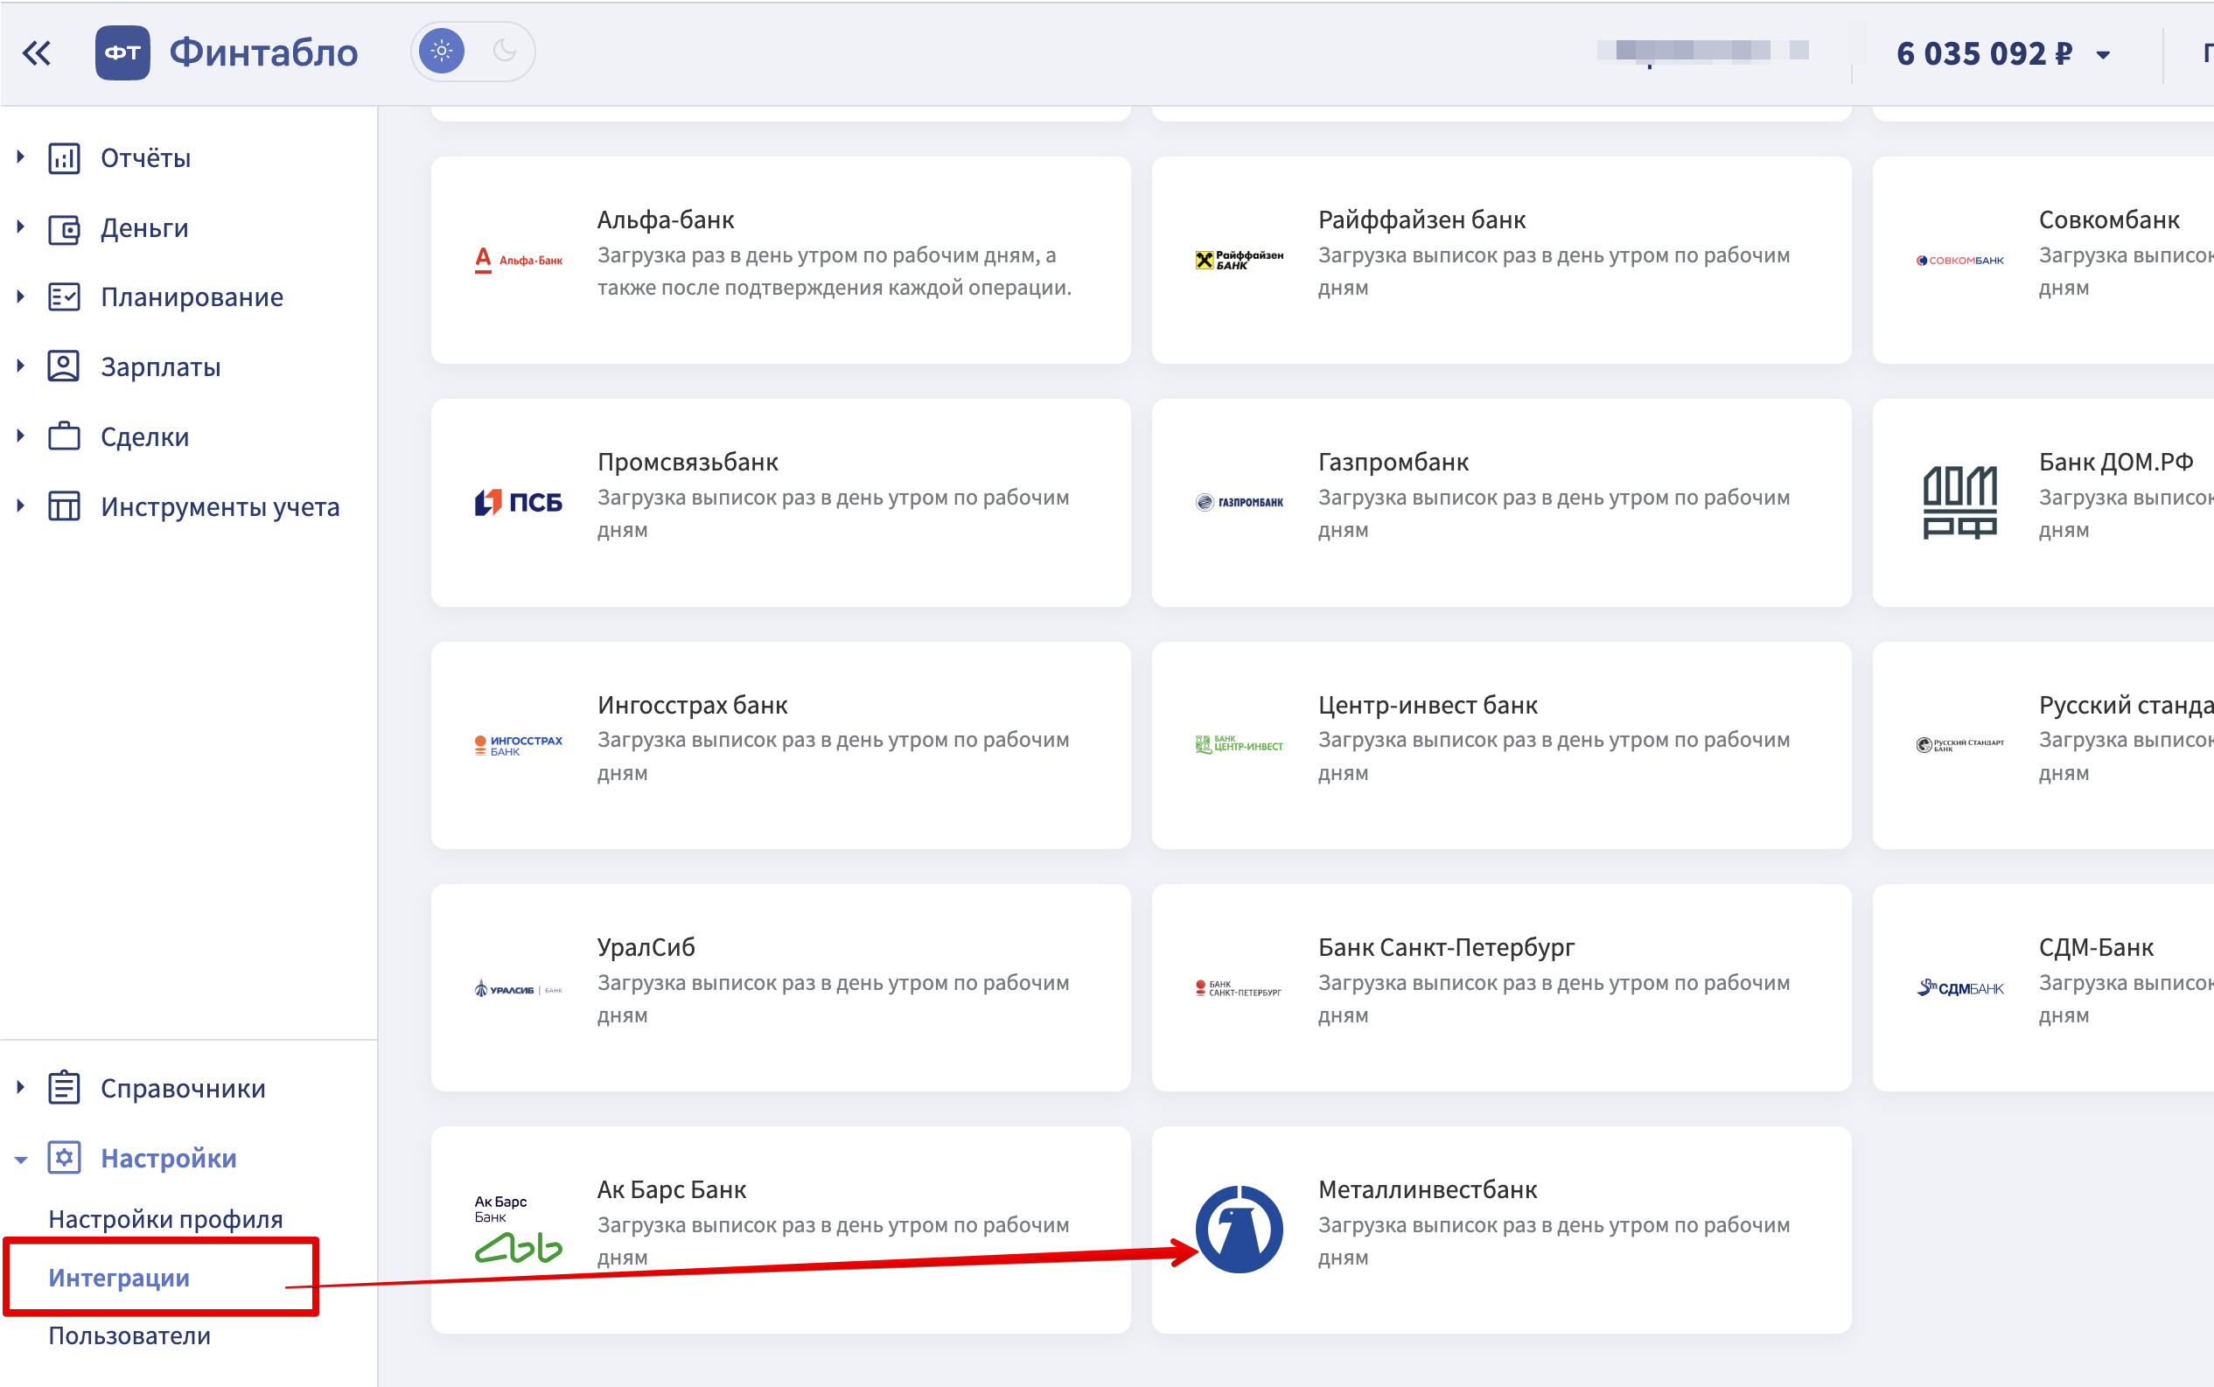Click the Ингосстрах банк logo
Screen dimensions: 2214x1387
[519, 746]
